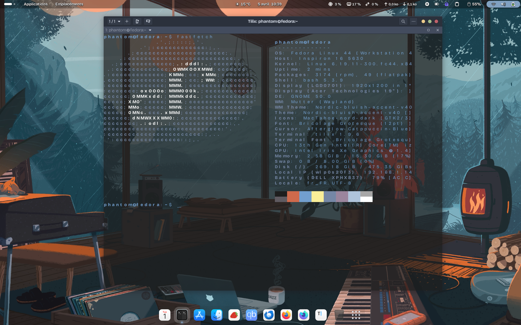521x325 pixels.
Task: Click the light blue palette color block
Action: pos(354,196)
